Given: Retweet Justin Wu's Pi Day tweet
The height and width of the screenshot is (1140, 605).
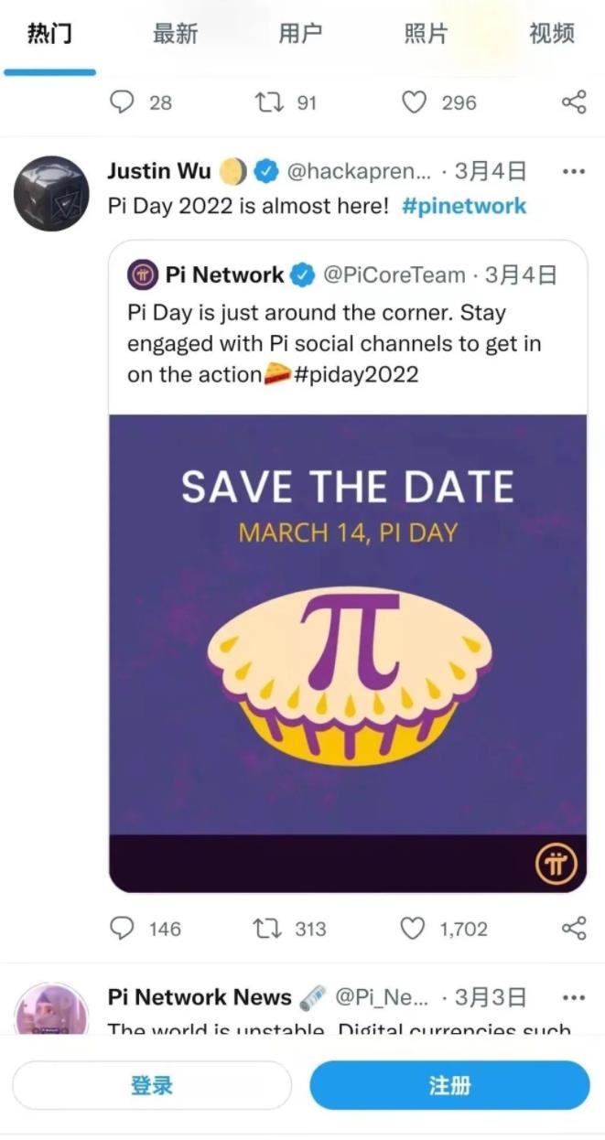Looking at the screenshot, I should (266, 929).
